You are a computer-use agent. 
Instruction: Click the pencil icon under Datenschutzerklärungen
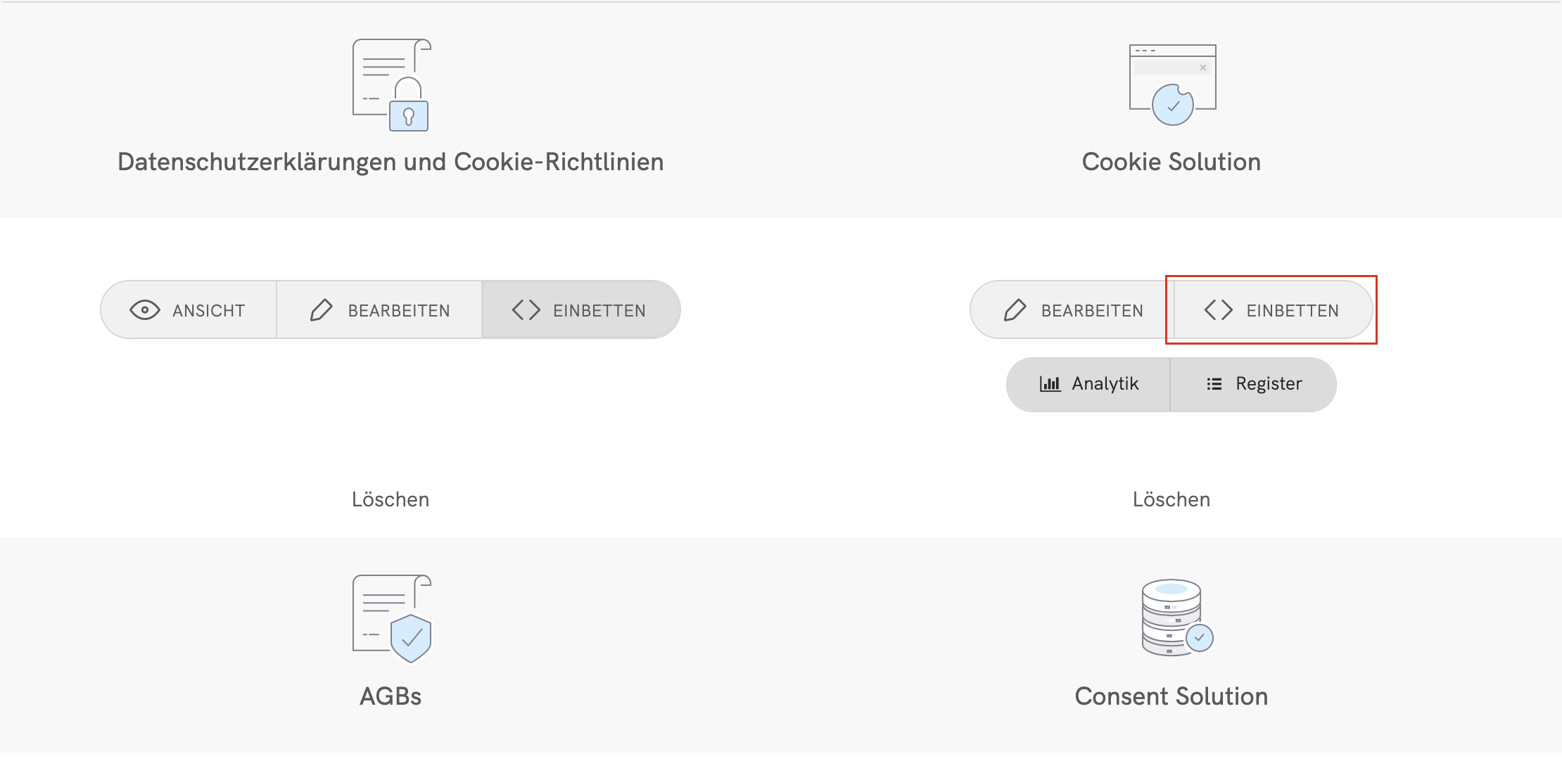click(321, 310)
